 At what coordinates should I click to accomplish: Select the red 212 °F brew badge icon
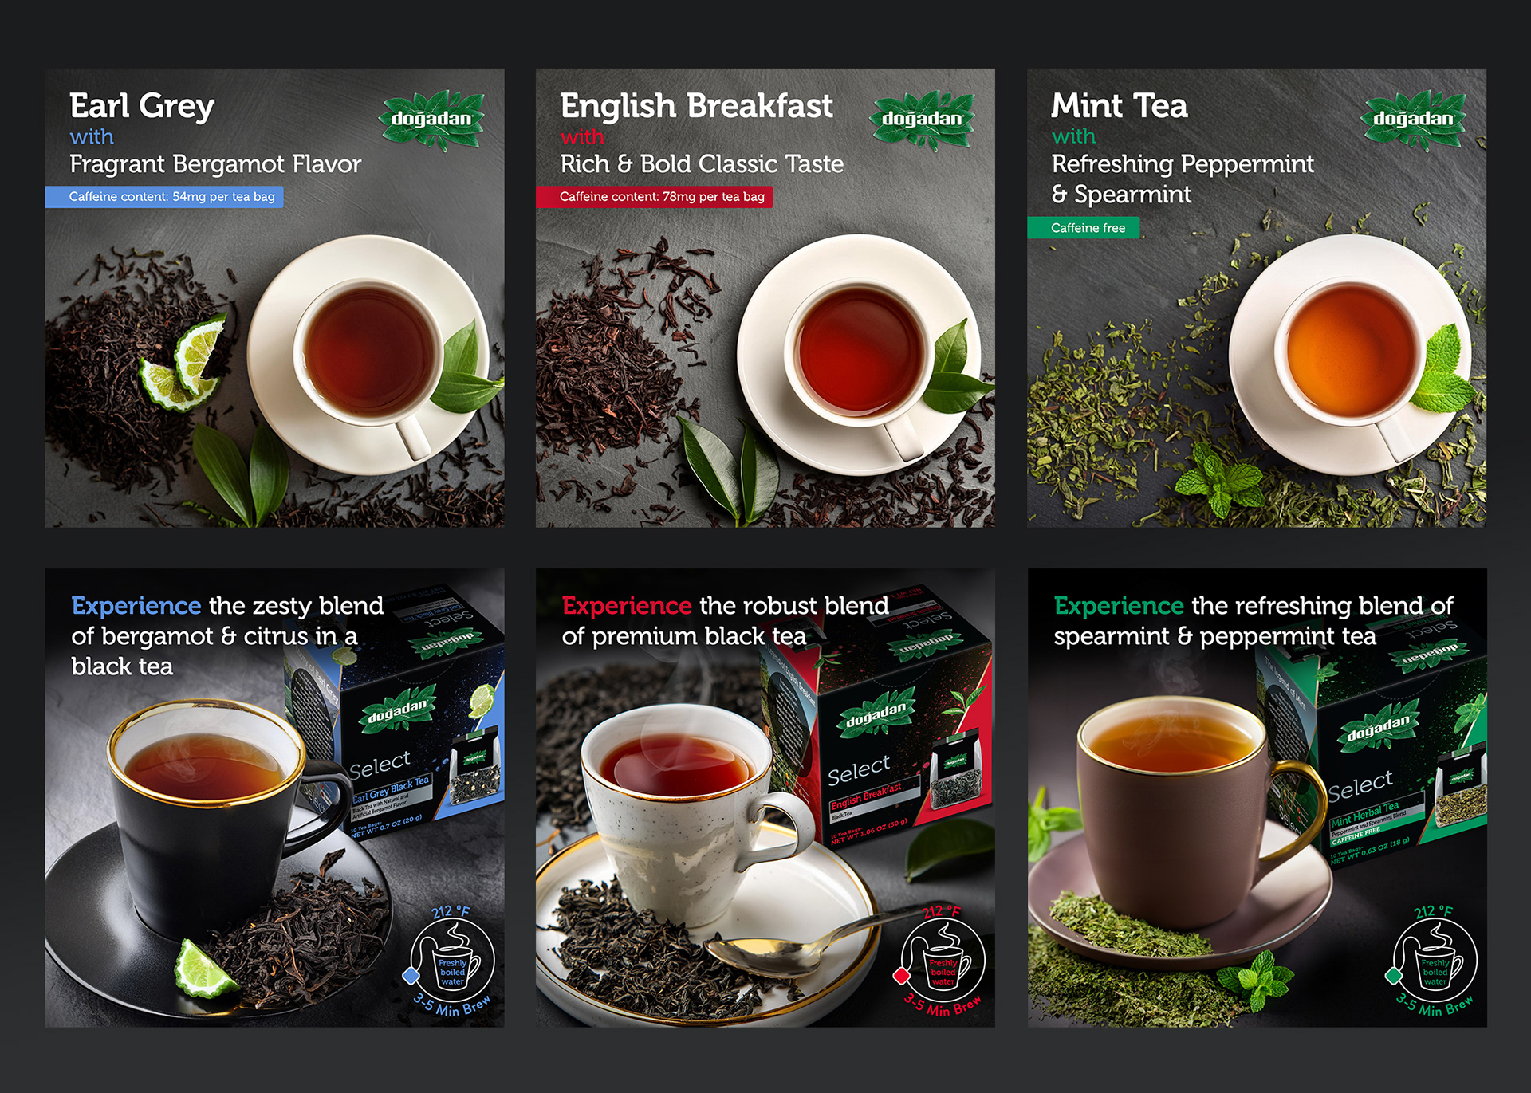coord(941,960)
